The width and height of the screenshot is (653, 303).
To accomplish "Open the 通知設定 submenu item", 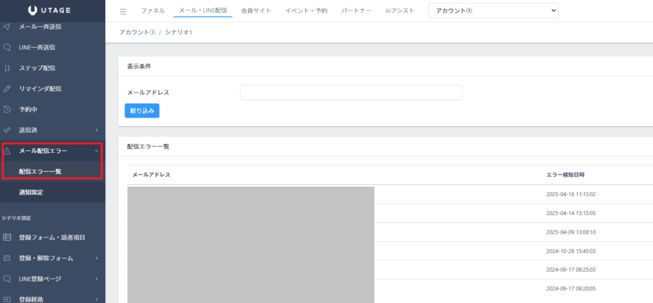I will tap(31, 192).
